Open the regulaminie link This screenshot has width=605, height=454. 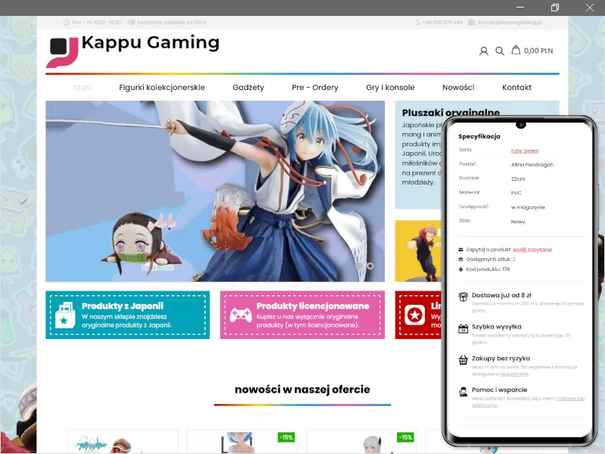(514, 374)
